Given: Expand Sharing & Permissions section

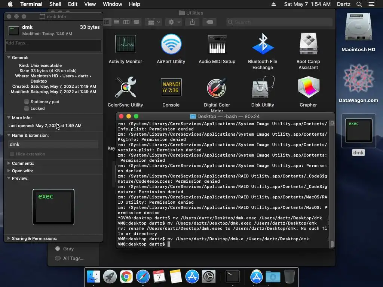Looking at the screenshot, I should pyautogui.click(x=9, y=238).
